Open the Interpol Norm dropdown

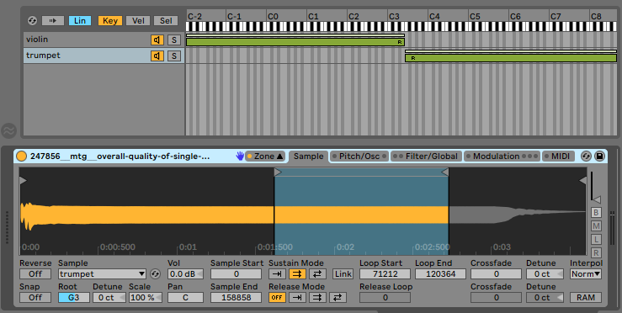click(x=586, y=273)
